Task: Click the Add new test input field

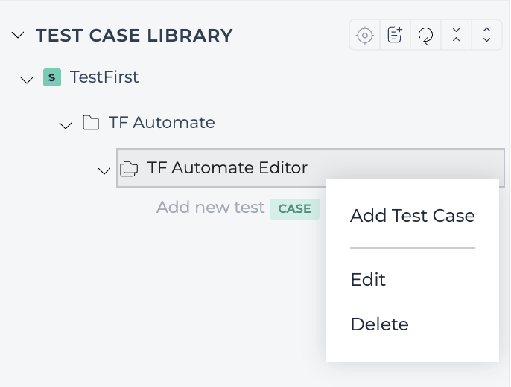Action: coord(211,208)
